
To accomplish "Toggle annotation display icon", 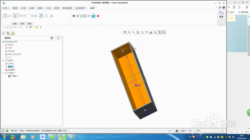I will click(159, 33).
